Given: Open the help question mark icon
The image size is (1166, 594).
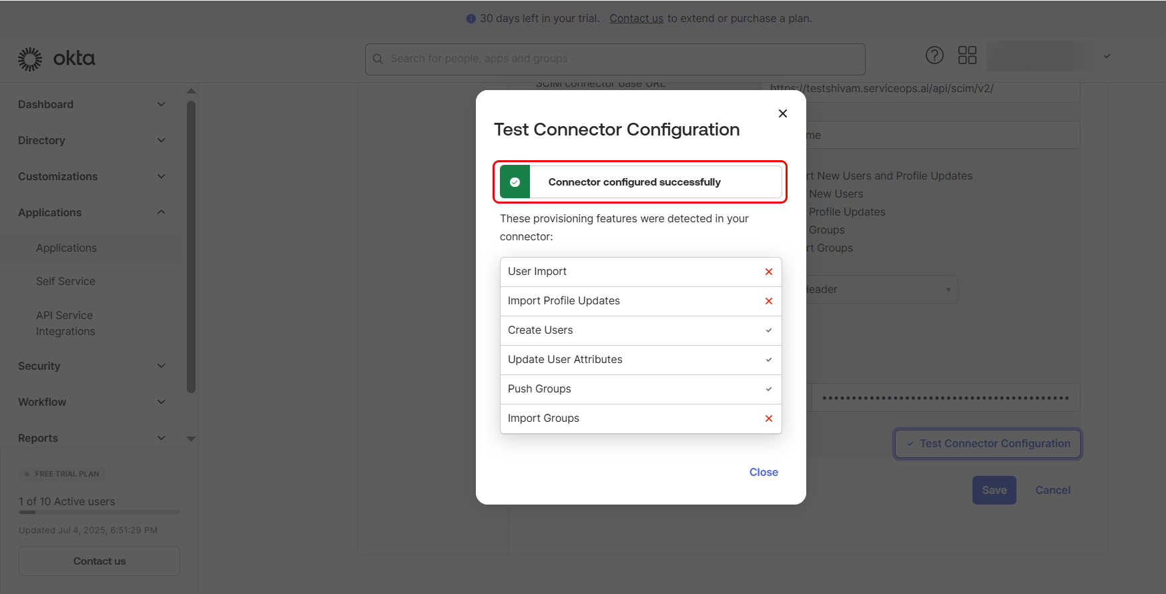Looking at the screenshot, I should coord(934,55).
